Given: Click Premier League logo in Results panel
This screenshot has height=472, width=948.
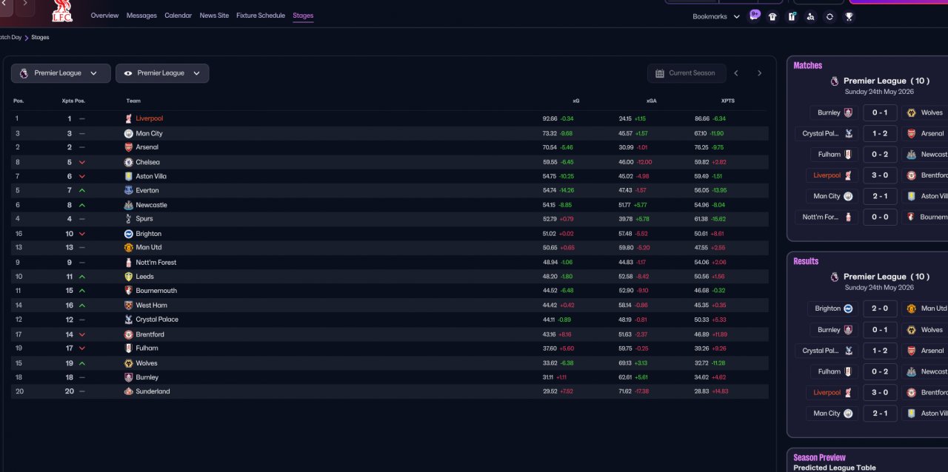Looking at the screenshot, I should click(x=835, y=277).
